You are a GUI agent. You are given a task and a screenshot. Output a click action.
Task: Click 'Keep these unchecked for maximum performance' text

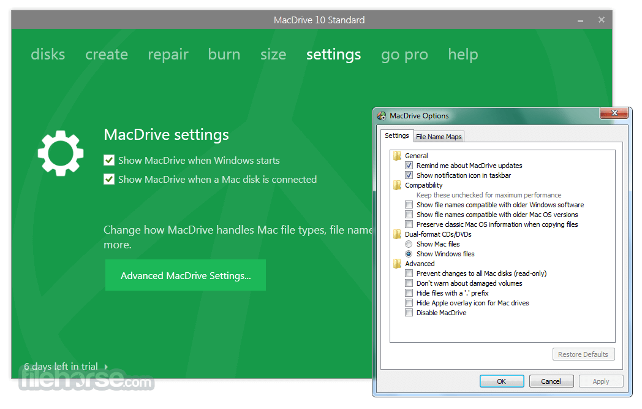(x=489, y=195)
